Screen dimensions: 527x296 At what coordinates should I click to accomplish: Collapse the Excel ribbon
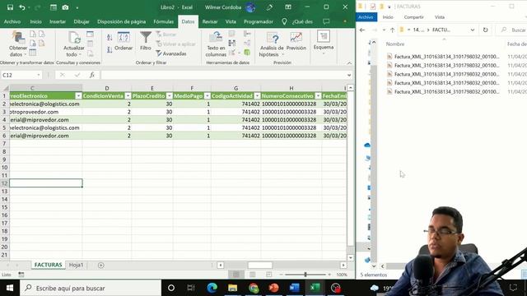pyautogui.click(x=349, y=62)
